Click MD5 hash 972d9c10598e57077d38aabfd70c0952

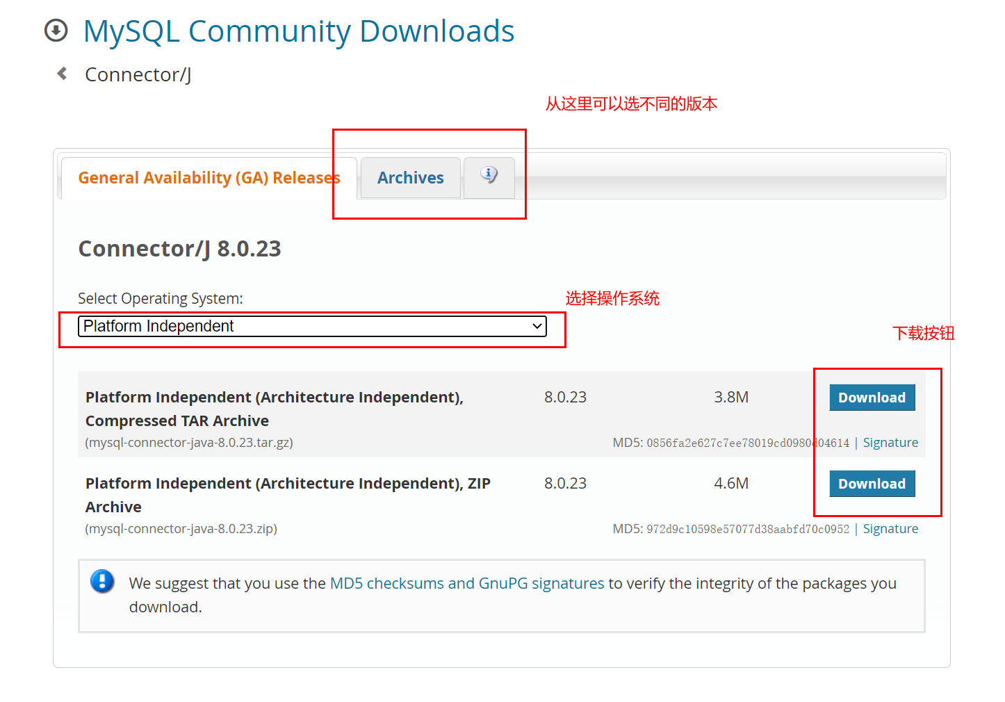pos(748,529)
